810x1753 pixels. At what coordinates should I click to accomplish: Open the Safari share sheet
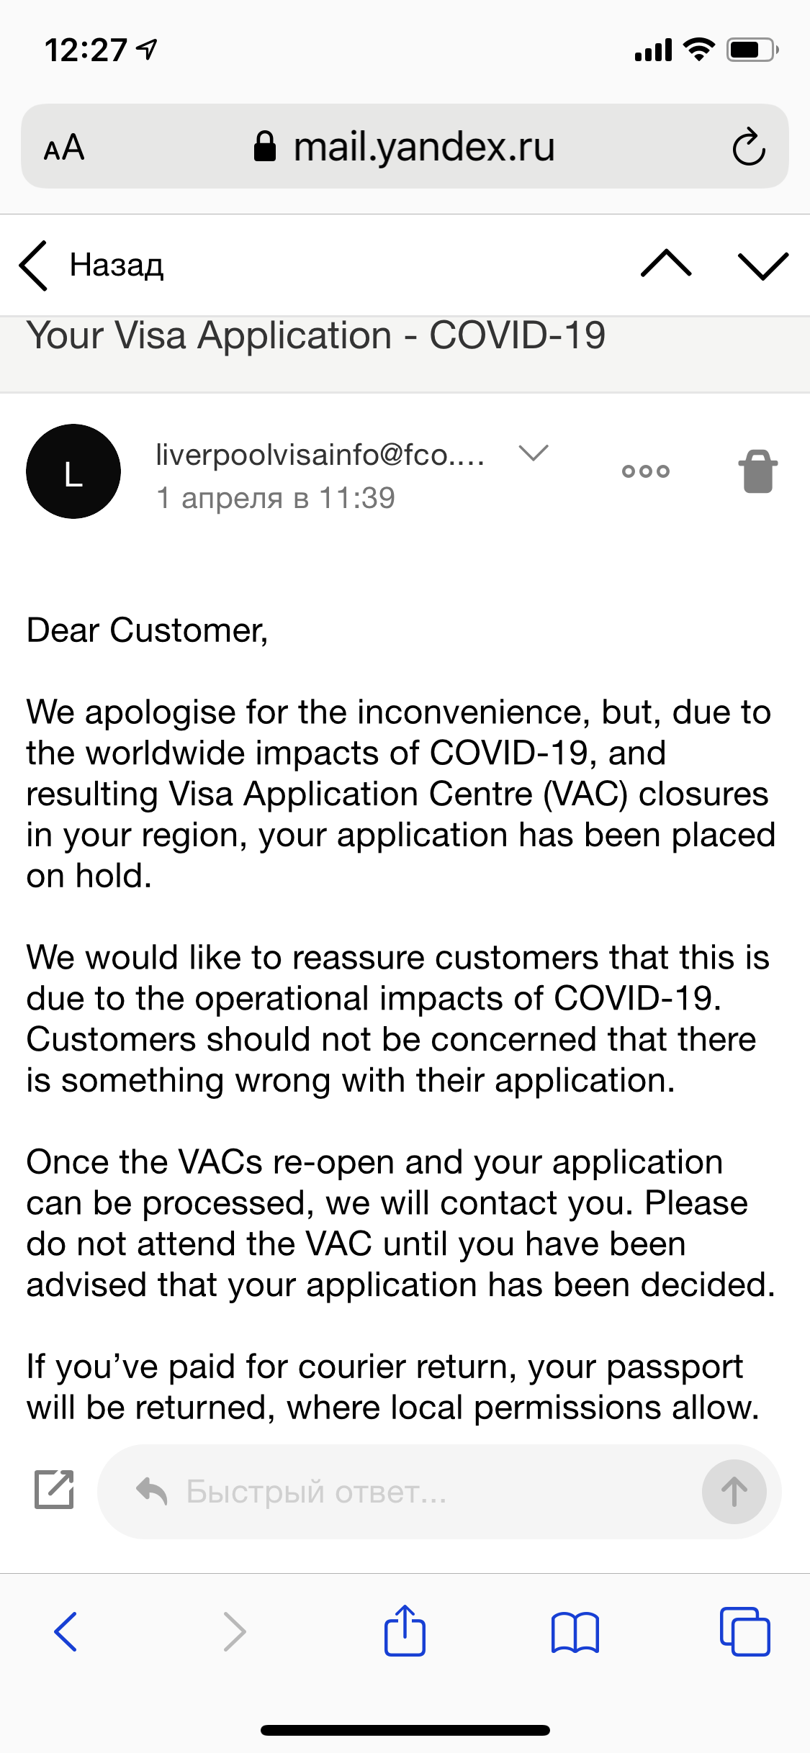405,1630
